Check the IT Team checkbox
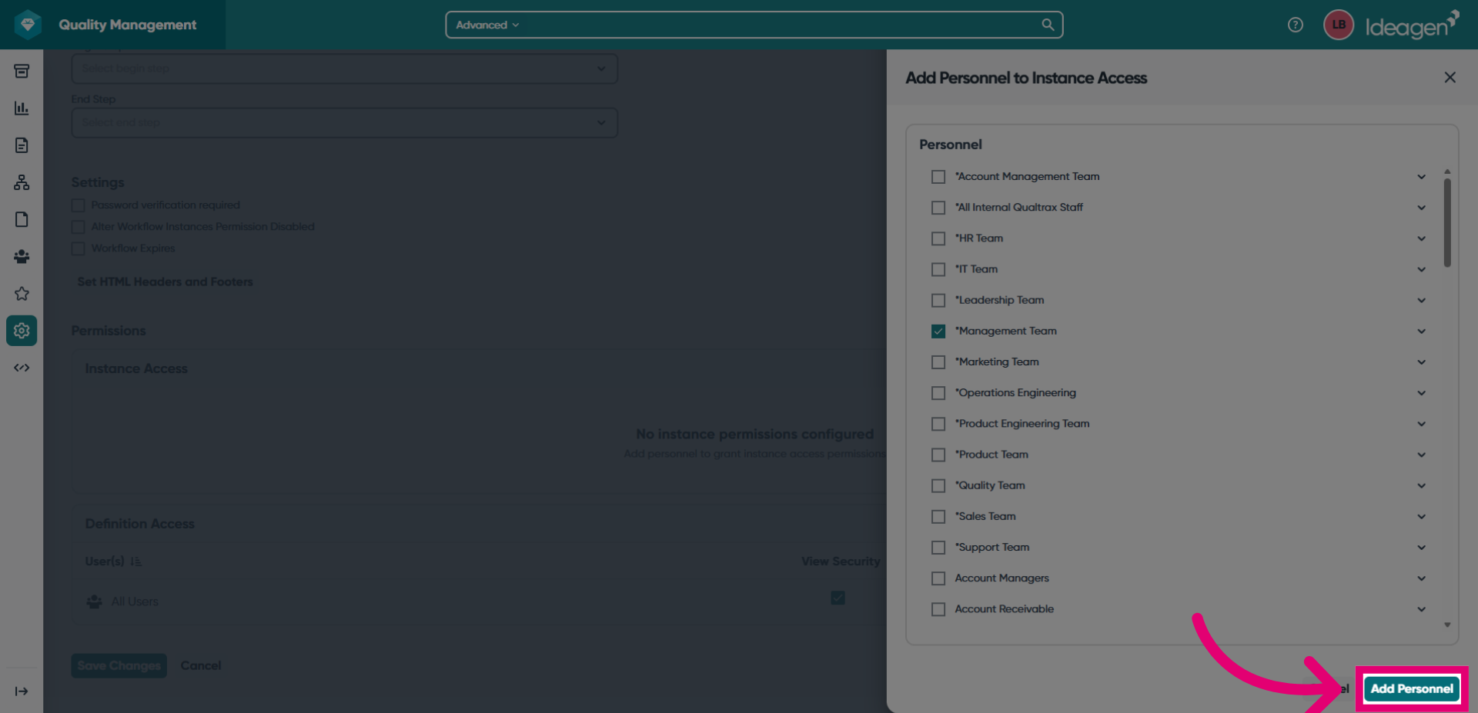 pyautogui.click(x=938, y=269)
